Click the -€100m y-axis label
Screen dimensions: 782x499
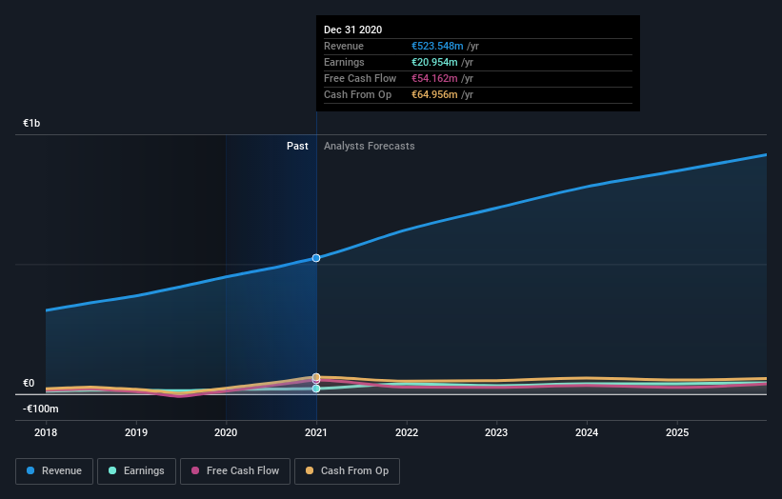(x=40, y=409)
